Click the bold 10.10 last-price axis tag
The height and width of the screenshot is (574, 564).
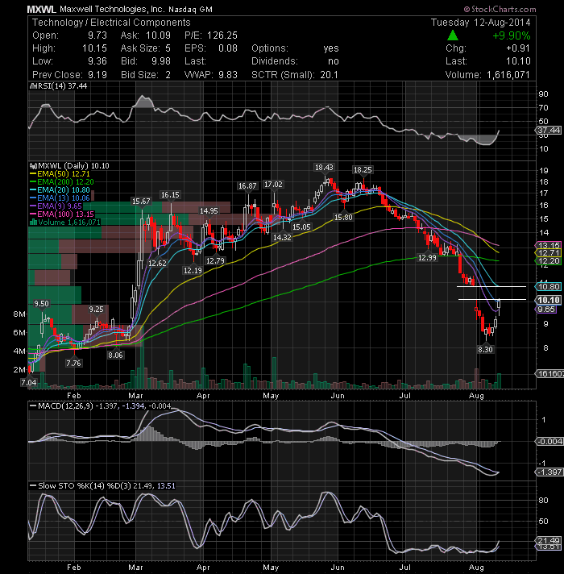548,300
